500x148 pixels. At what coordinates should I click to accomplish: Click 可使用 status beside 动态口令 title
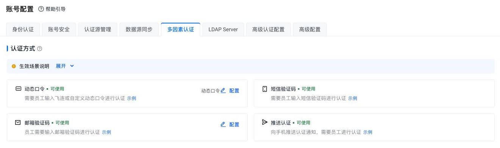[57, 89]
